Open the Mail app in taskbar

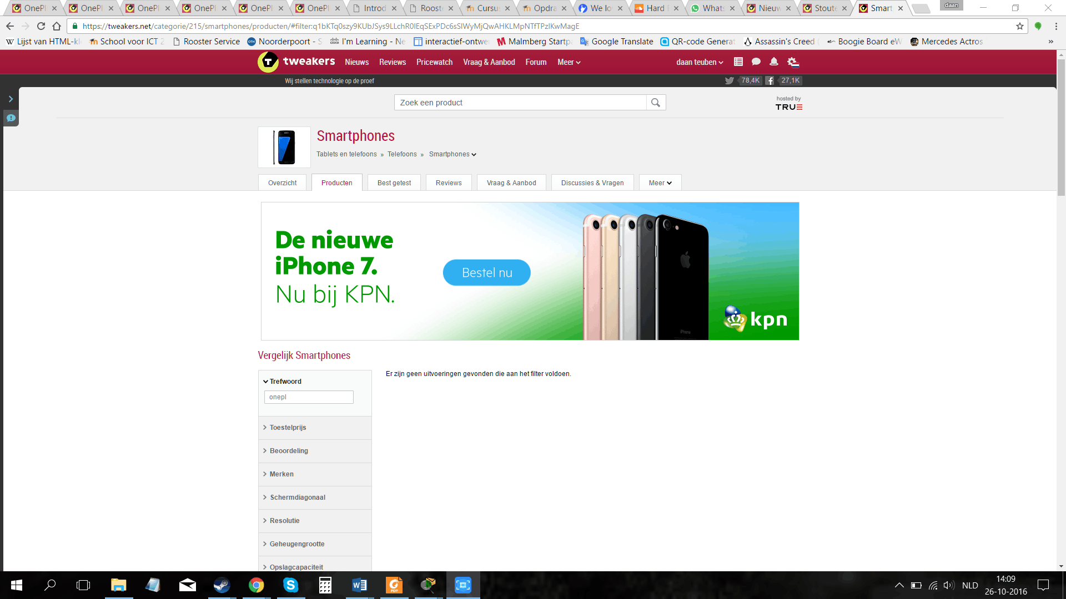coord(187,585)
